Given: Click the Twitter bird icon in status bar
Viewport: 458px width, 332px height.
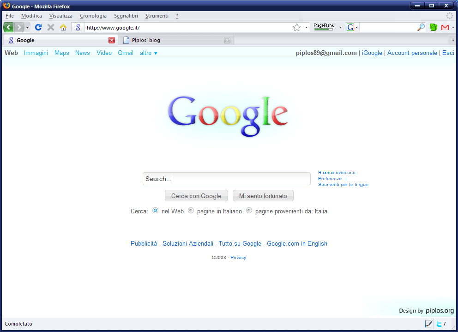Looking at the screenshot, I should pos(439,324).
